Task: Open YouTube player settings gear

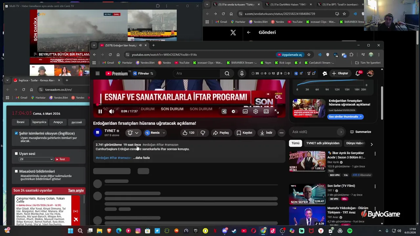Action: [x=256, y=111]
